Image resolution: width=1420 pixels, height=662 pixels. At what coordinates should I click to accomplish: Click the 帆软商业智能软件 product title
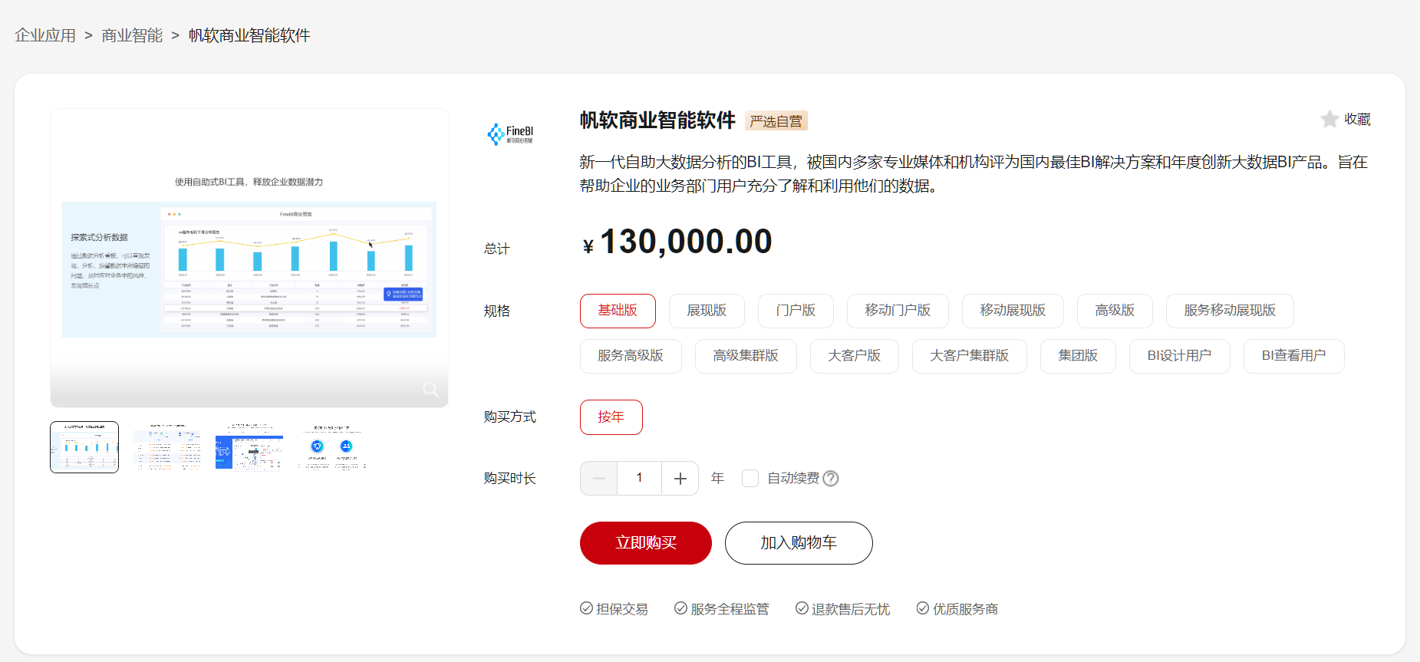657,120
